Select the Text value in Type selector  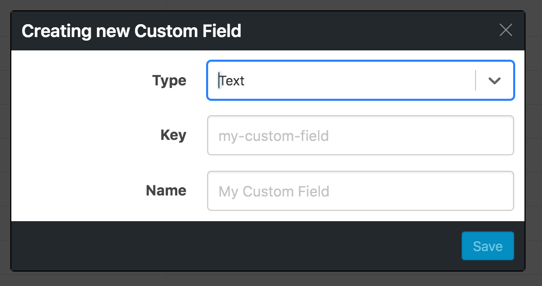tap(232, 81)
